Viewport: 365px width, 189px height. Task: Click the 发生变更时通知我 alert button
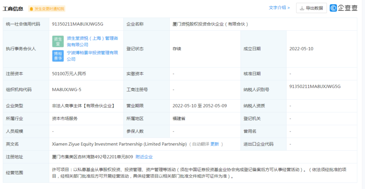pos(47,9)
